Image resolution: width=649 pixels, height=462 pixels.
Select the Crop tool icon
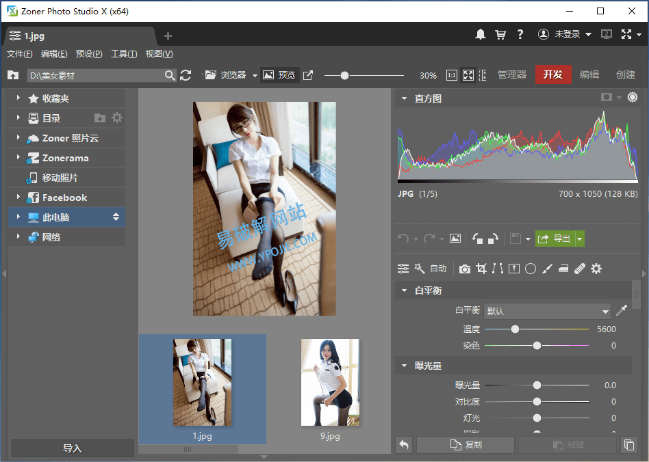coord(481,269)
